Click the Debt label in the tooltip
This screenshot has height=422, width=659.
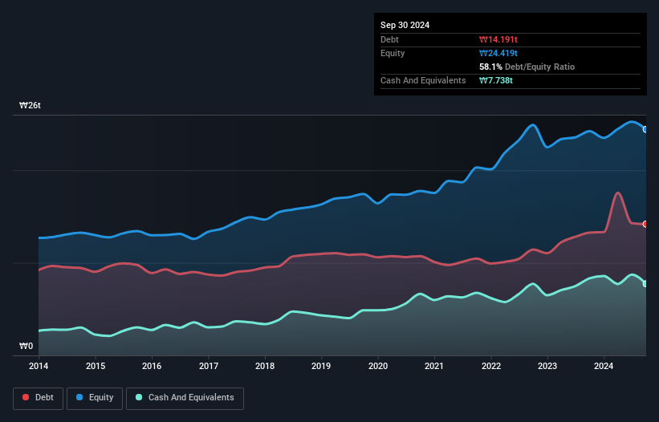[389, 39]
